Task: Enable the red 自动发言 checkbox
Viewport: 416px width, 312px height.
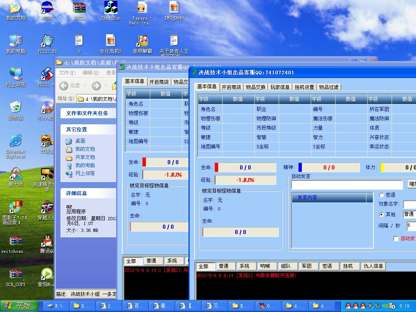Action: pos(396,239)
